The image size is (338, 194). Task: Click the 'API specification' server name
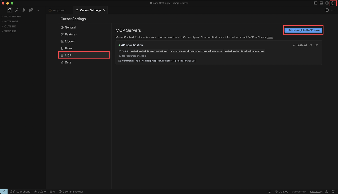132,45
